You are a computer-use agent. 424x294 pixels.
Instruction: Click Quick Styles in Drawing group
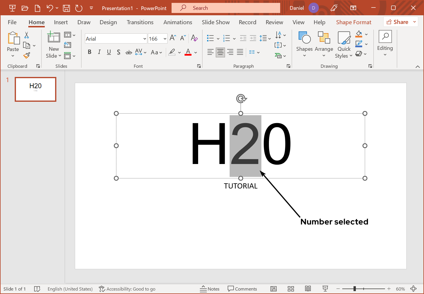(343, 45)
